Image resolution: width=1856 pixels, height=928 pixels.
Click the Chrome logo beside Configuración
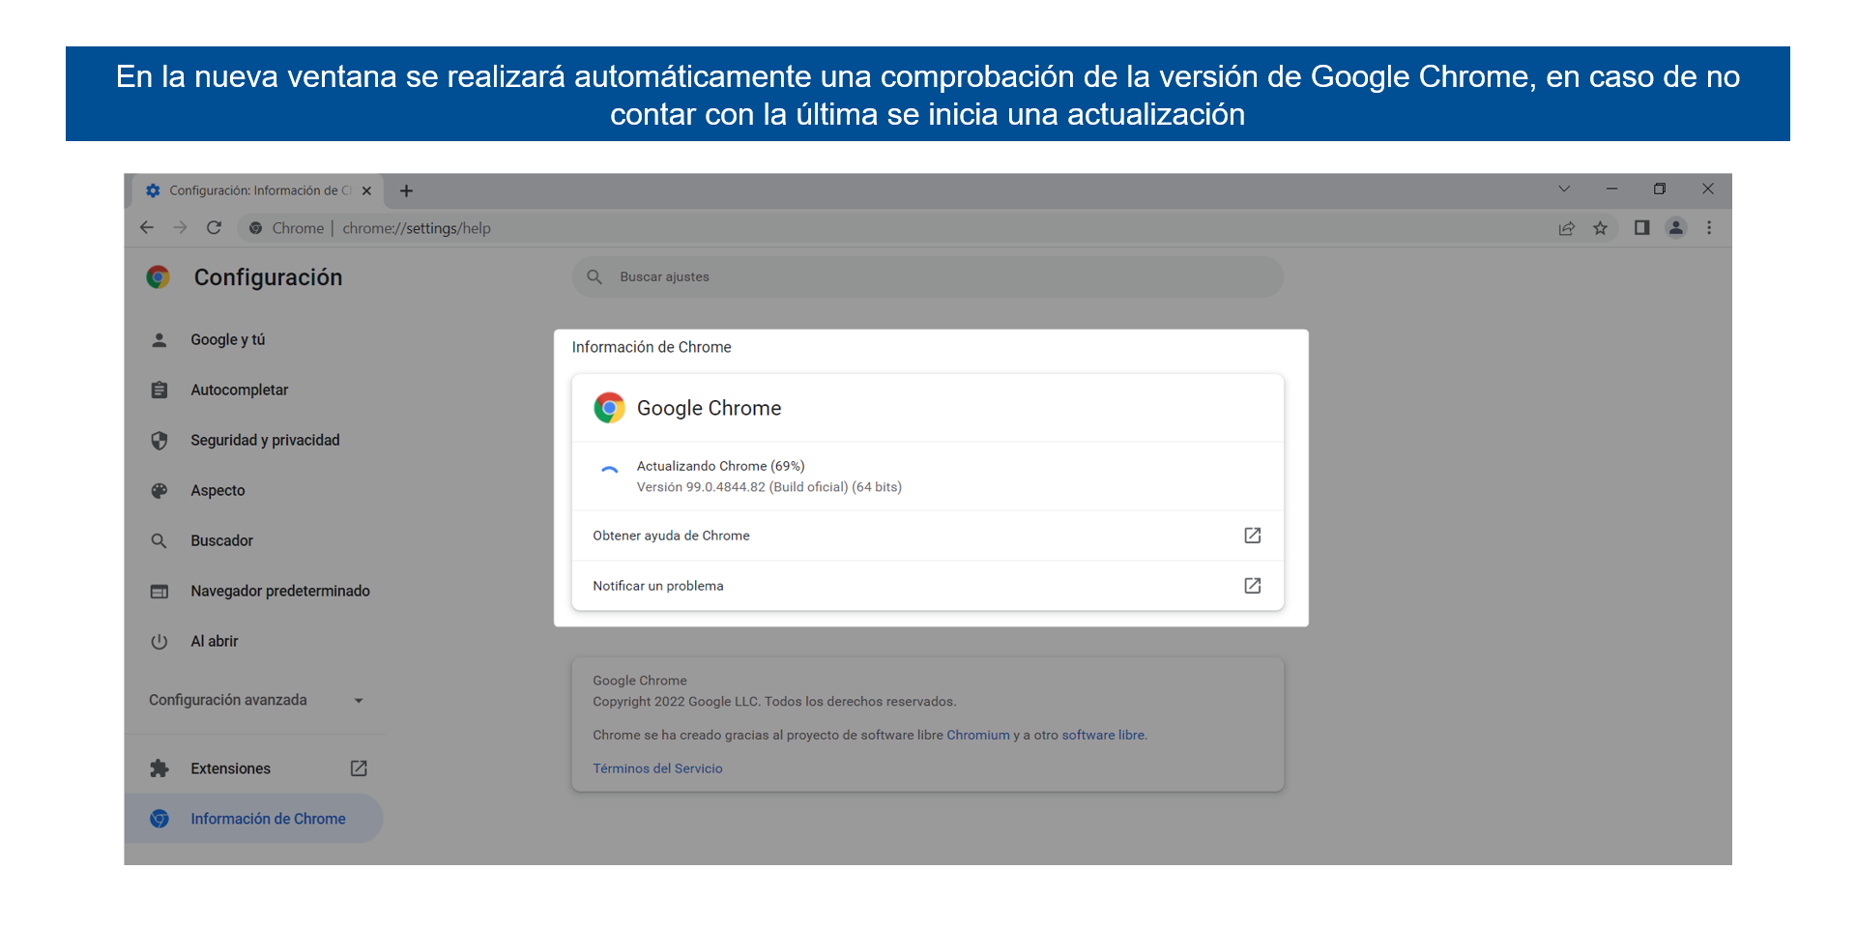[x=159, y=277]
